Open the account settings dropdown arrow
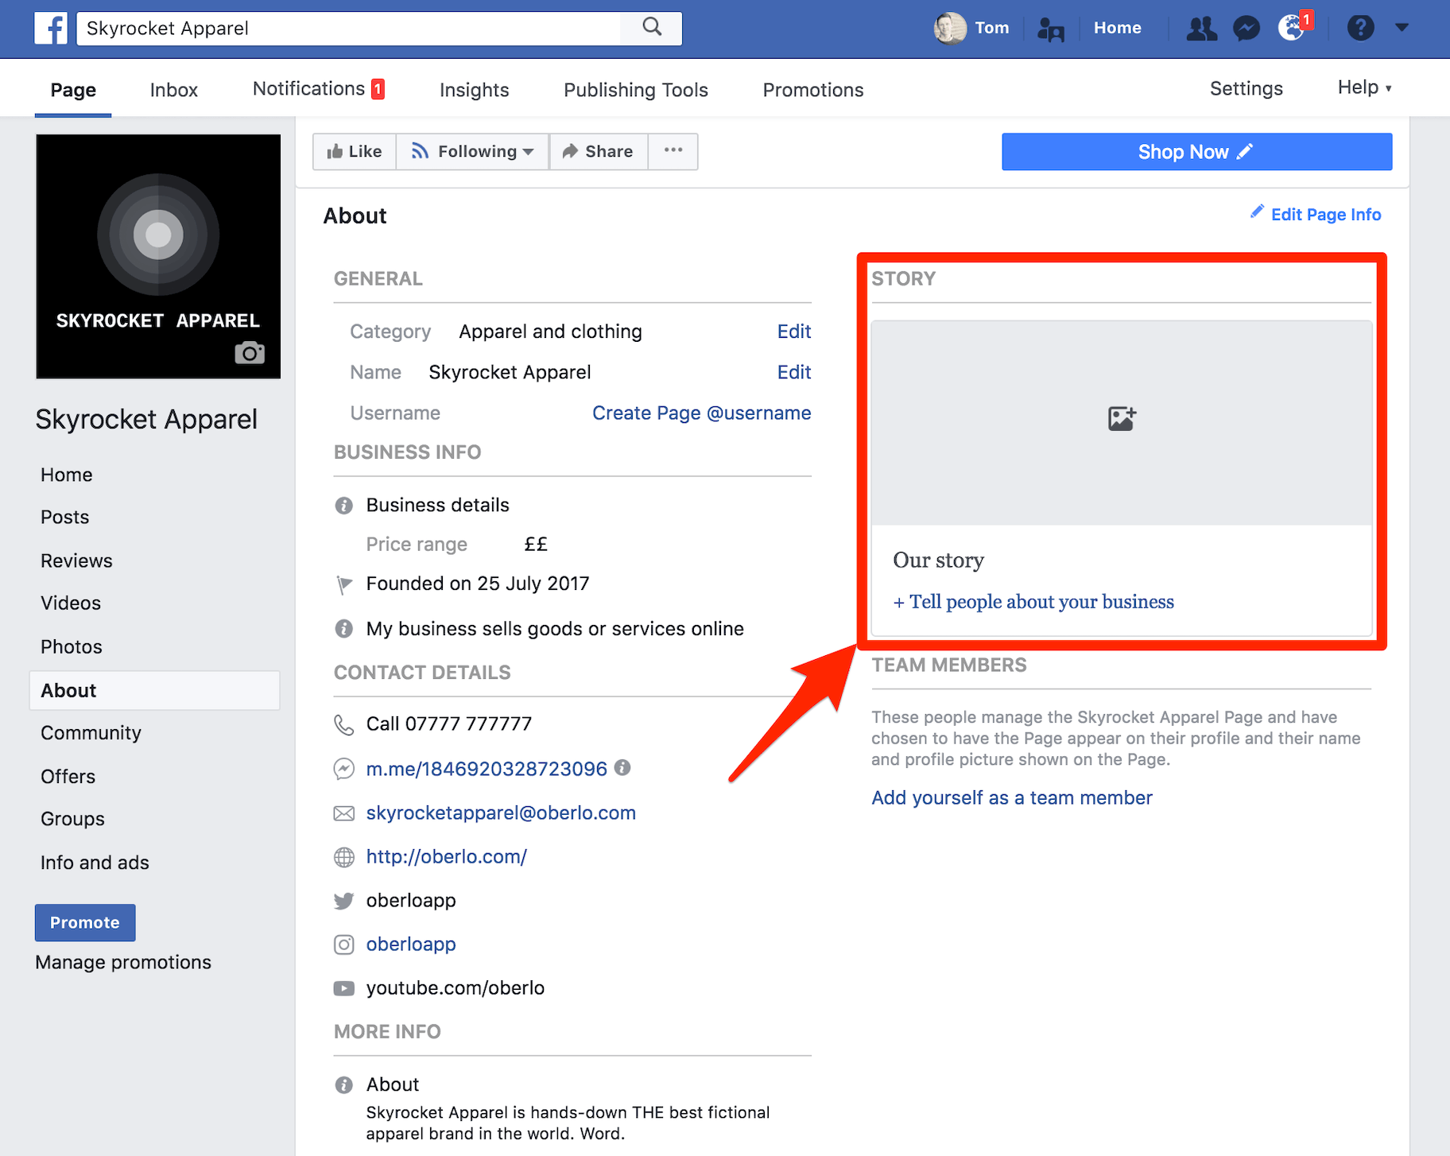 click(1401, 28)
